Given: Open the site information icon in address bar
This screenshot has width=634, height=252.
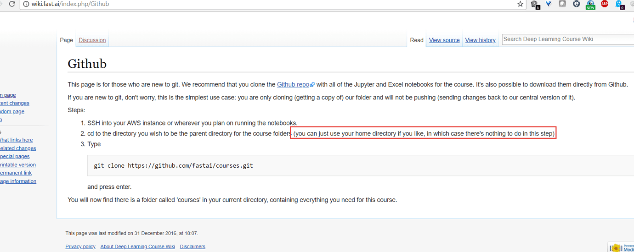Looking at the screenshot, I should click(26, 4).
